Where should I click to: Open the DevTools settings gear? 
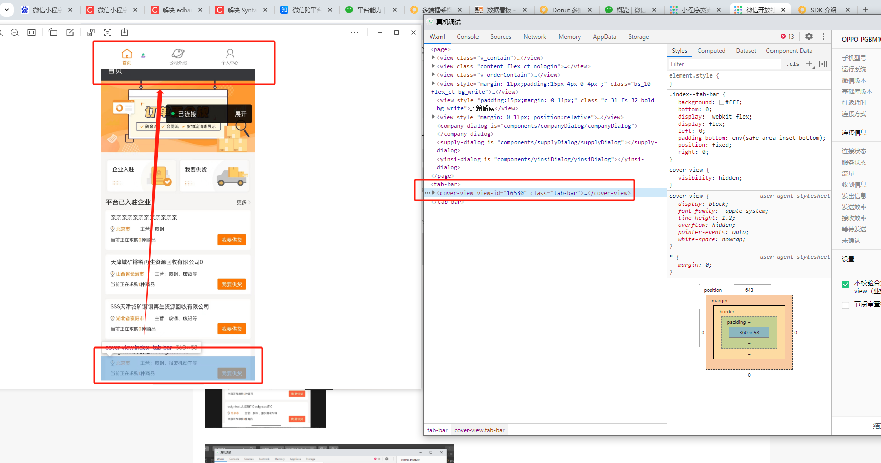pos(809,36)
